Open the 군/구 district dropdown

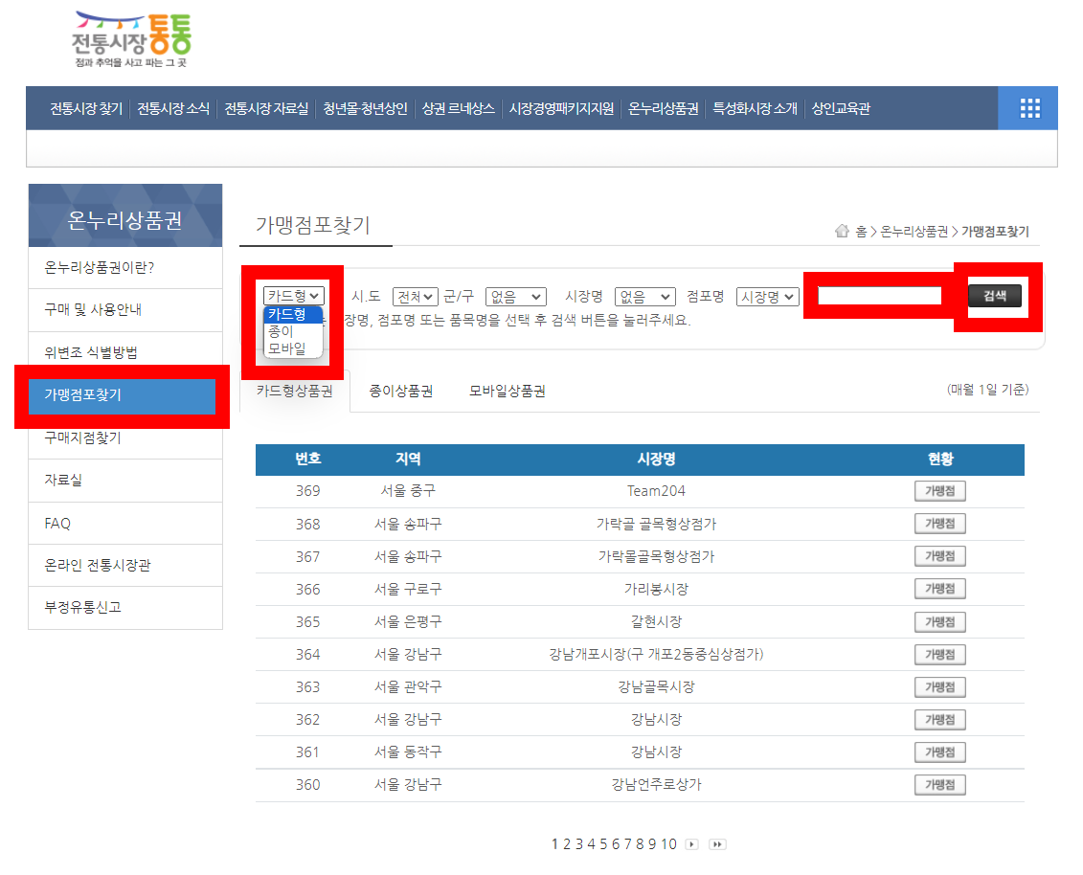(515, 296)
